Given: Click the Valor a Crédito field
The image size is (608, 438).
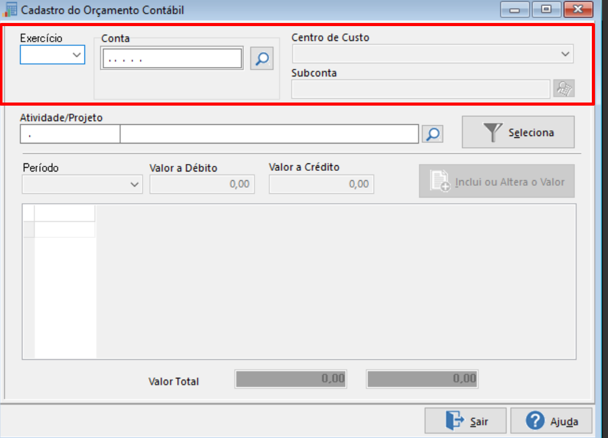Looking at the screenshot, I should click(x=321, y=184).
